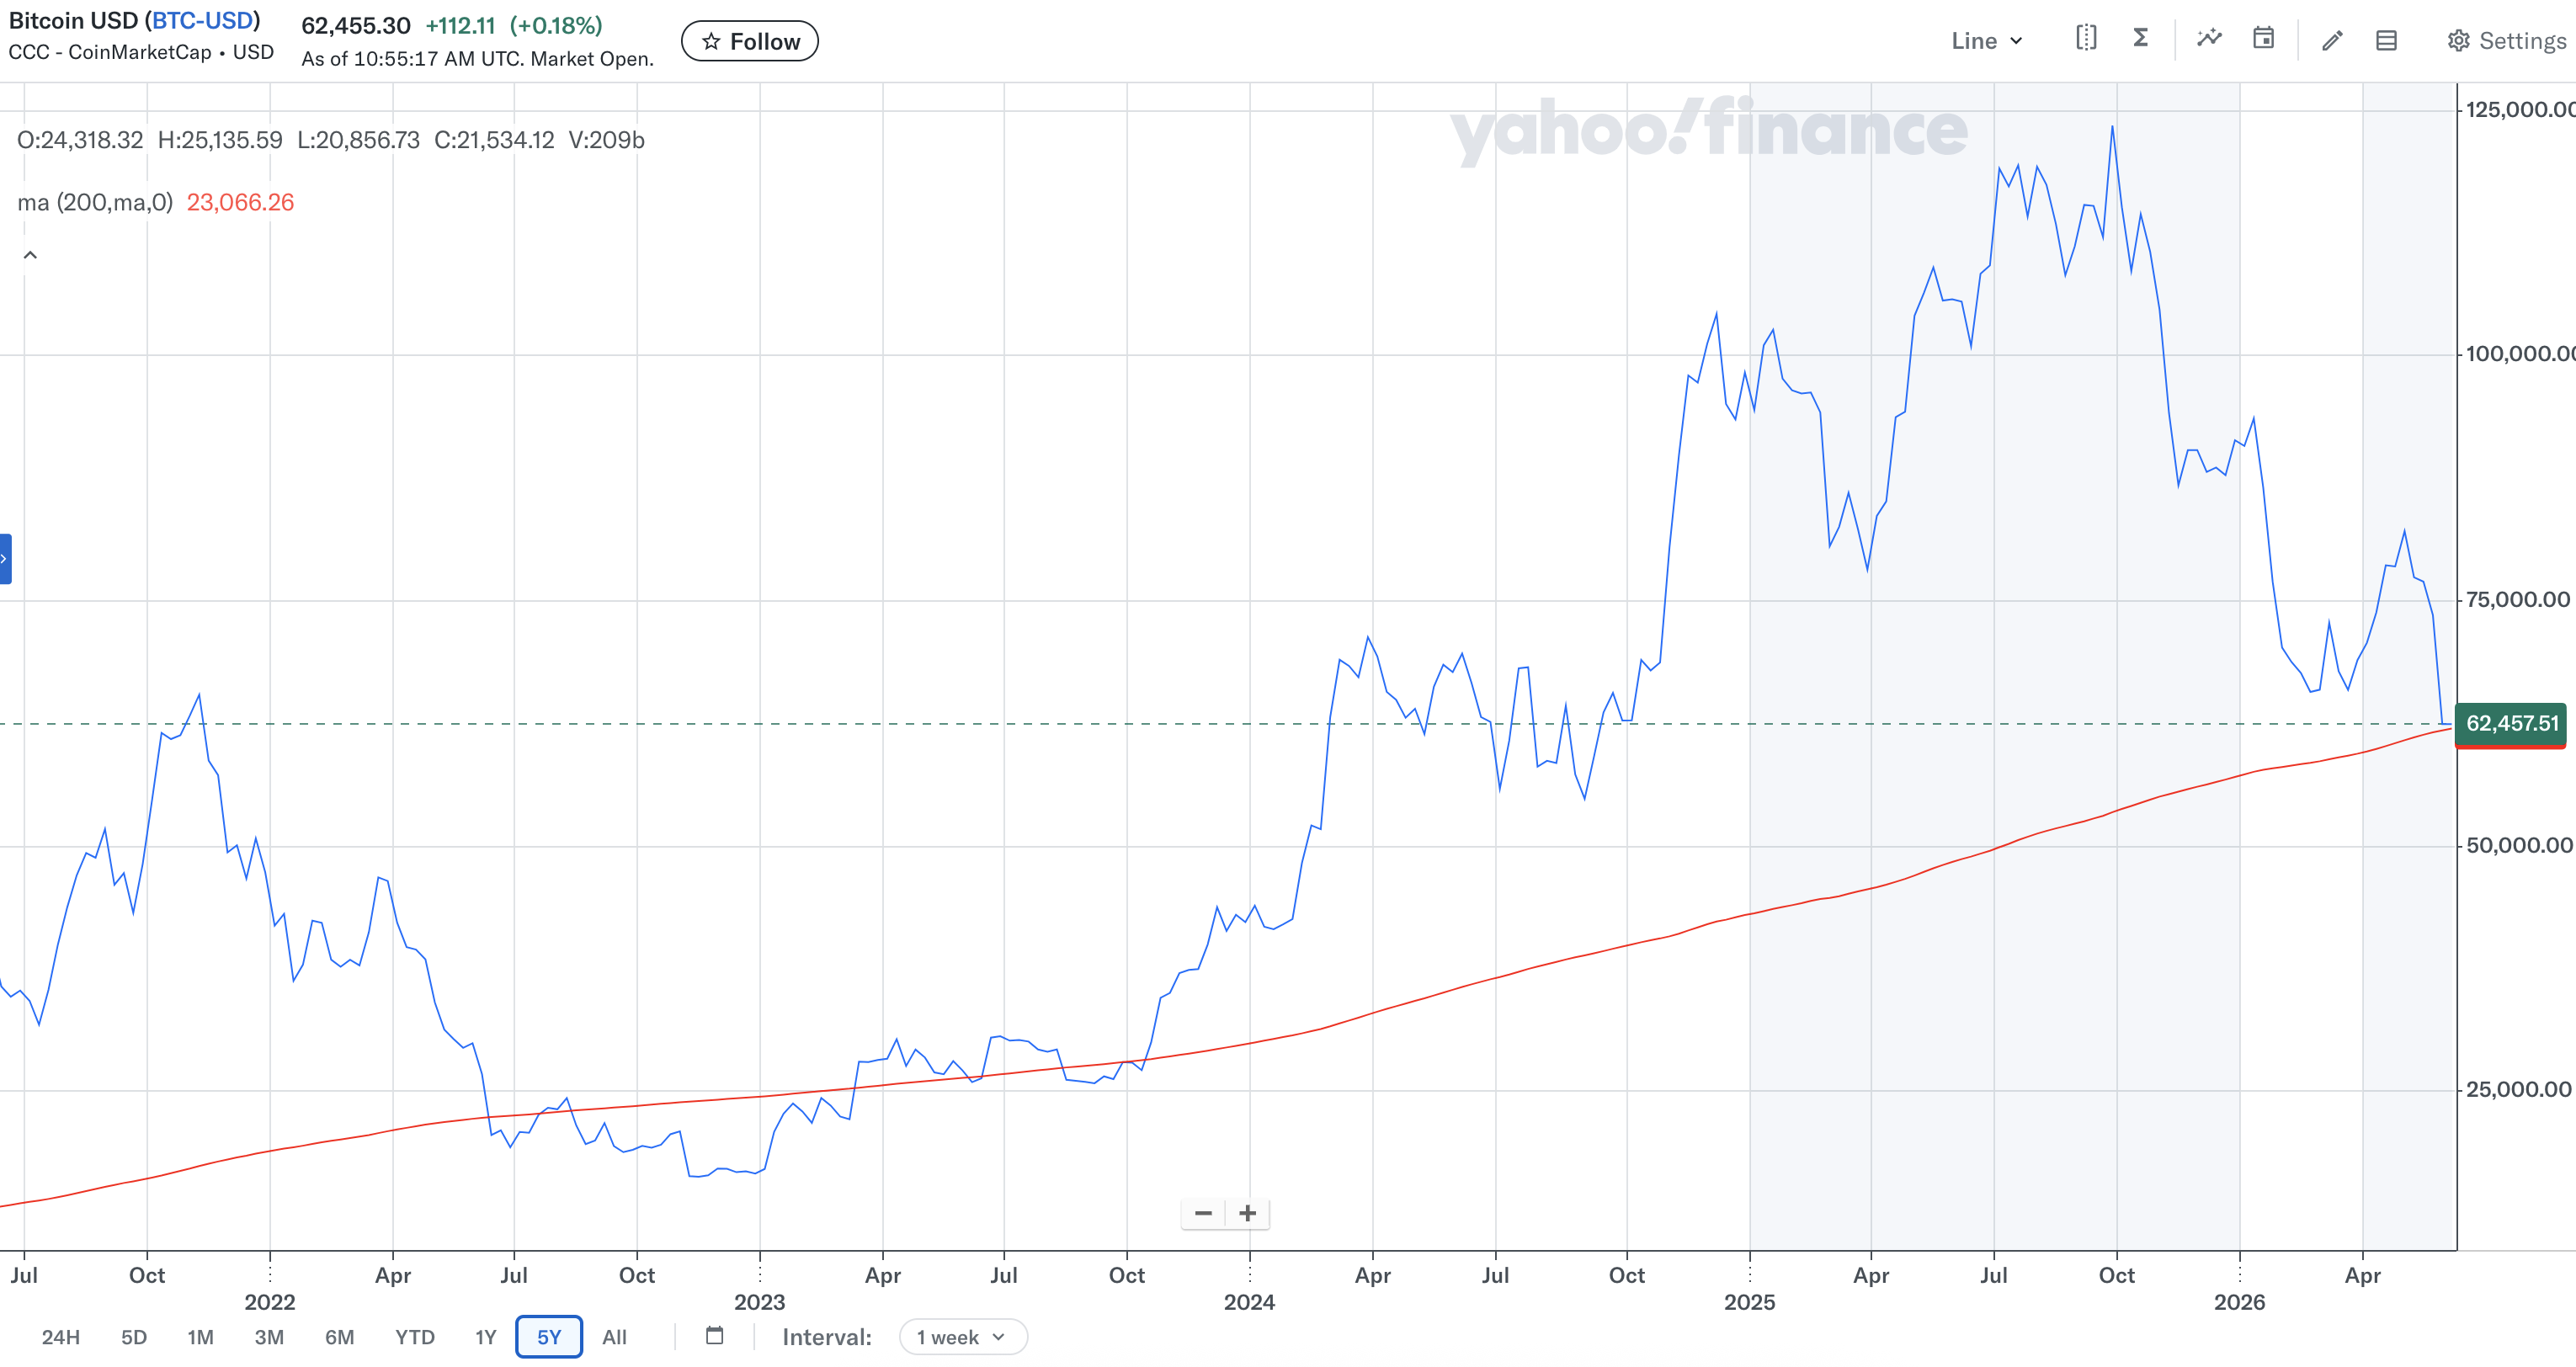Select the pencil drawing tool

pos(2332,40)
